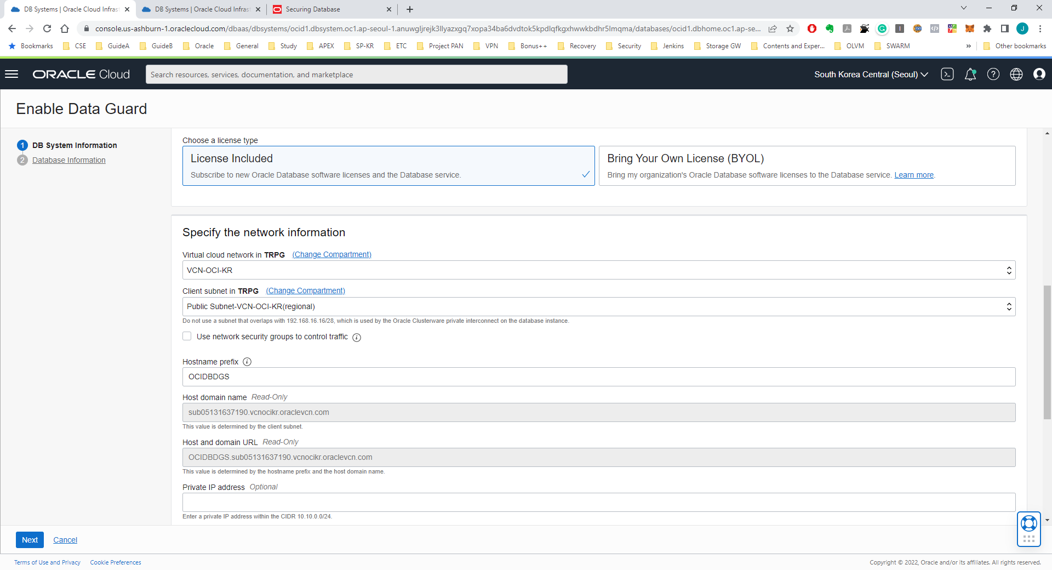
Task: Open a new browser tab
Action: coord(410,9)
